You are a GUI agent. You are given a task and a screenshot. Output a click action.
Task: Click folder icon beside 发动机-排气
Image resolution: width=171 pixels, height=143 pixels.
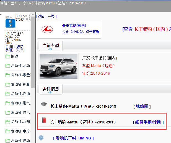pyautogui.click(x=8, y=113)
